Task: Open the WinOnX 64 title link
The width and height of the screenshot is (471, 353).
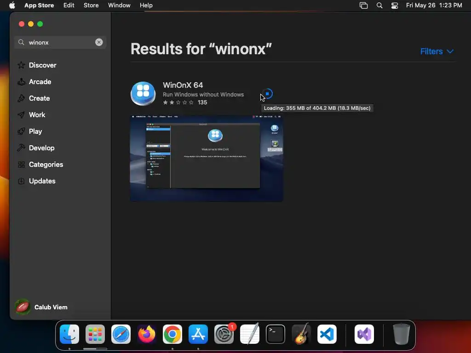Action: tap(183, 85)
